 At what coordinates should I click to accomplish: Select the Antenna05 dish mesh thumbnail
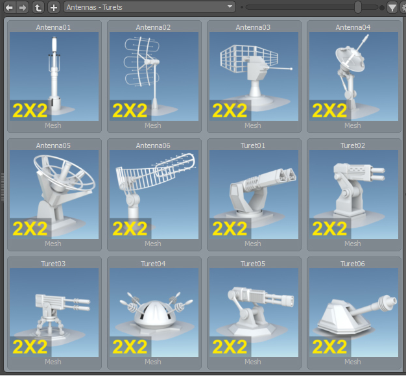(54, 194)
